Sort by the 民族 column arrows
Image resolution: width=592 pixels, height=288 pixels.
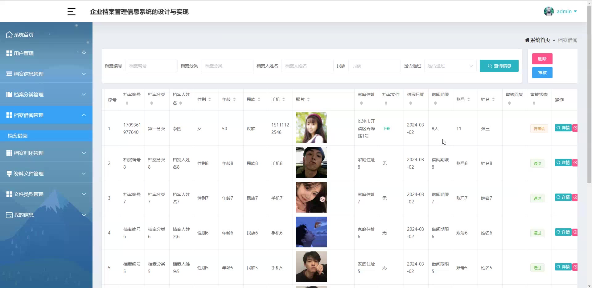(259, 99)
